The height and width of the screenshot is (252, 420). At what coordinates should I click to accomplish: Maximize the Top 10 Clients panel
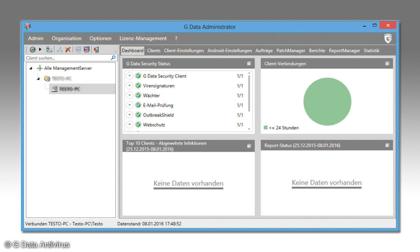point(249,146)
